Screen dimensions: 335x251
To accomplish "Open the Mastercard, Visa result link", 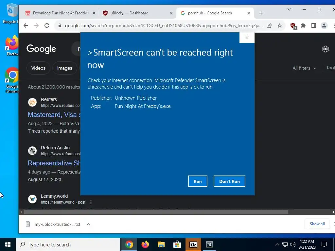I will pos(54,115).
